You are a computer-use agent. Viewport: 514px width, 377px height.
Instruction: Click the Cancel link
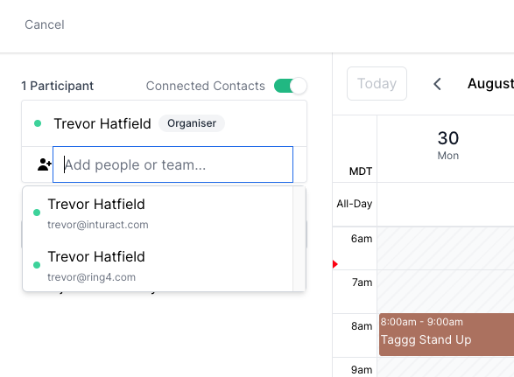tap(45, 24)
